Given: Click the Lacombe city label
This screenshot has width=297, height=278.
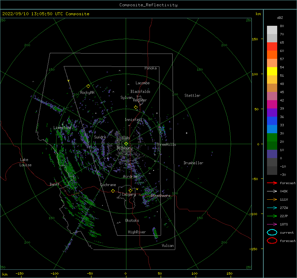Looking at the screenshot, I should [x=143, y=83].
